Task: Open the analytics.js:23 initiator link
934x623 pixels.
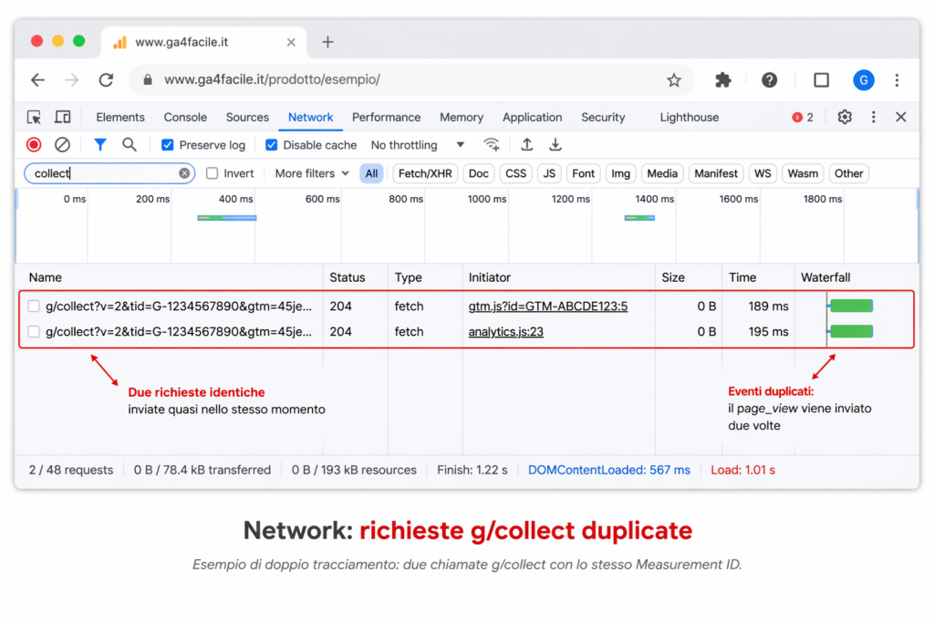Action: [x=505, y=332]
